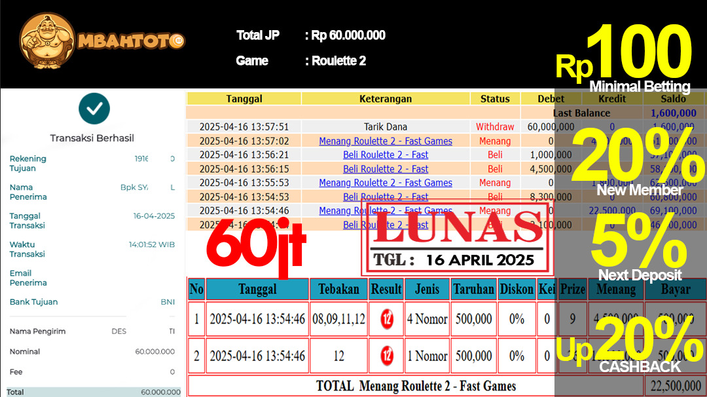
Task: Click the Status column header
Action: (x=495, y=99)
